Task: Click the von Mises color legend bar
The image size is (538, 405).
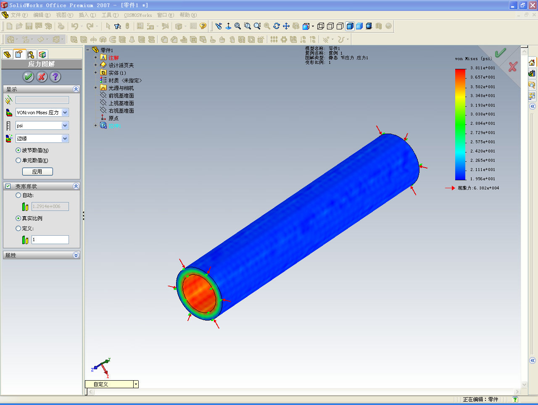Action: [461, 124]
